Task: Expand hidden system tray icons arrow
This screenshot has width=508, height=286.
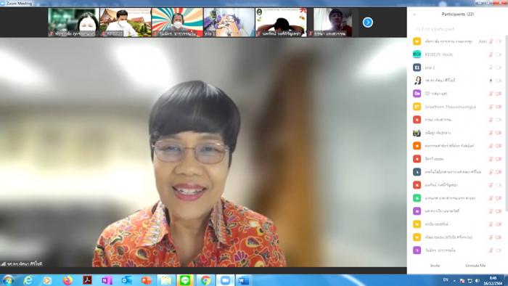Action: (x=454, y=281)
